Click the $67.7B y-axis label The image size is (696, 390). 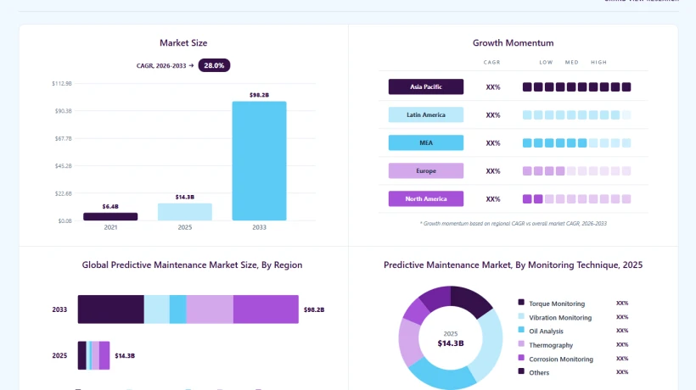tap(63, 138)
